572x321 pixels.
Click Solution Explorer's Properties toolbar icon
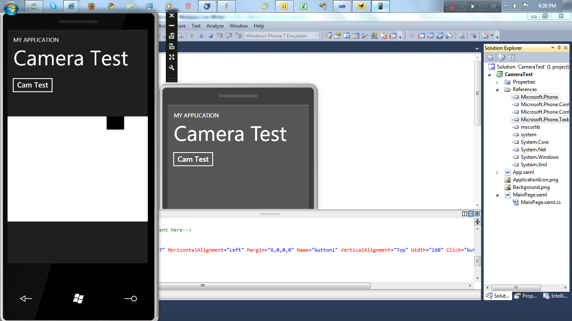pyautogui.click(x=490, y=58)
